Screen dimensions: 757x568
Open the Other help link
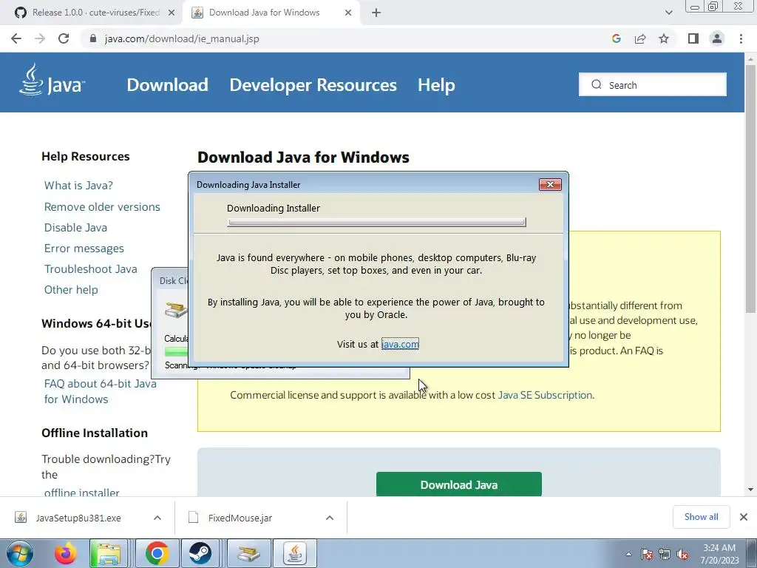coord(71,290)
